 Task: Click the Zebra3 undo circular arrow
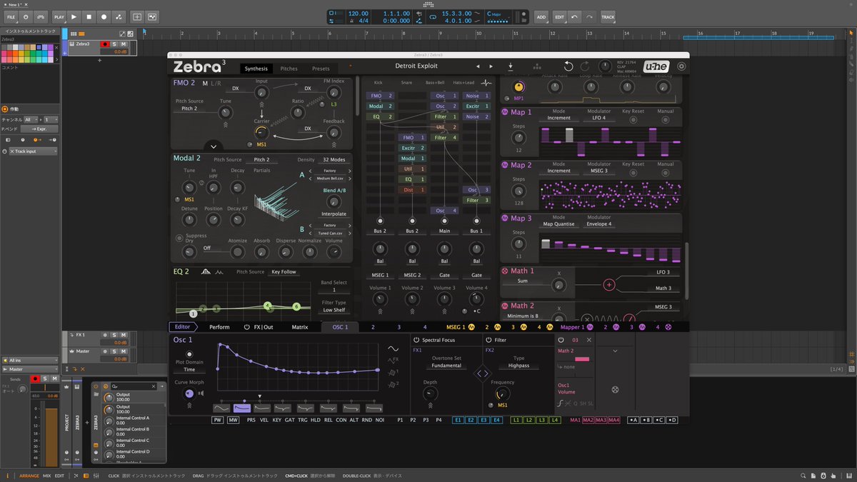pyautogui.click(x=568, y=66)
